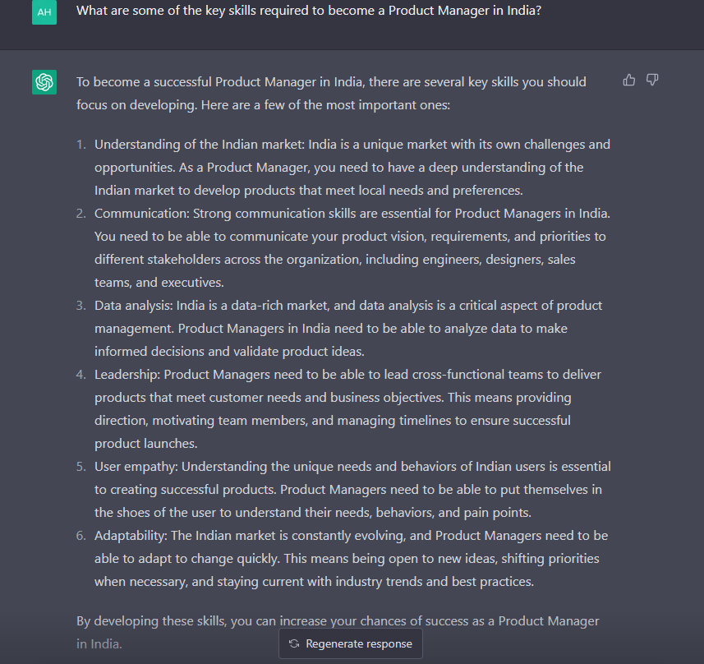Click the intro paragraph starting 'To become a successful'
The height and width of the screenshot is (664, 704).
(x=331, y=94)
